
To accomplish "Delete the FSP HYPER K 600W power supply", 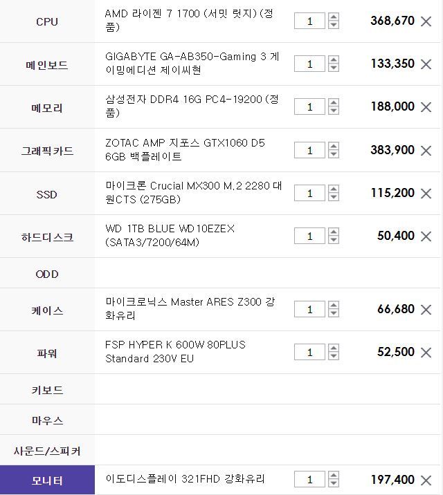I will click(x=426, y=353).
